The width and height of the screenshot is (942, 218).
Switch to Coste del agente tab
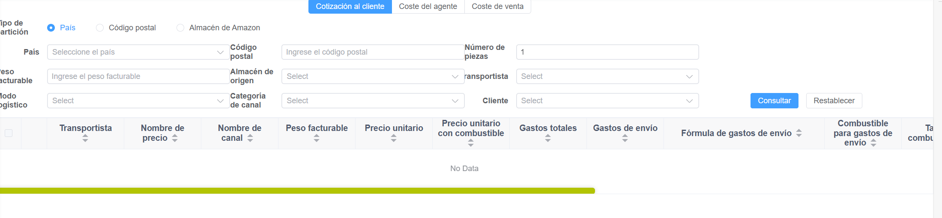(428, 6)
